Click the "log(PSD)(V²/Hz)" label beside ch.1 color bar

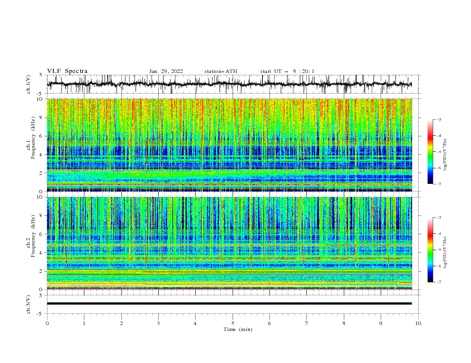[x=445, y=155]
